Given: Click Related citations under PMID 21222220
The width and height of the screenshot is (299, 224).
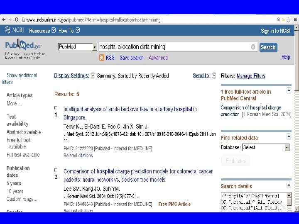Looking at the screenshot, I should (x=78, y=156).
